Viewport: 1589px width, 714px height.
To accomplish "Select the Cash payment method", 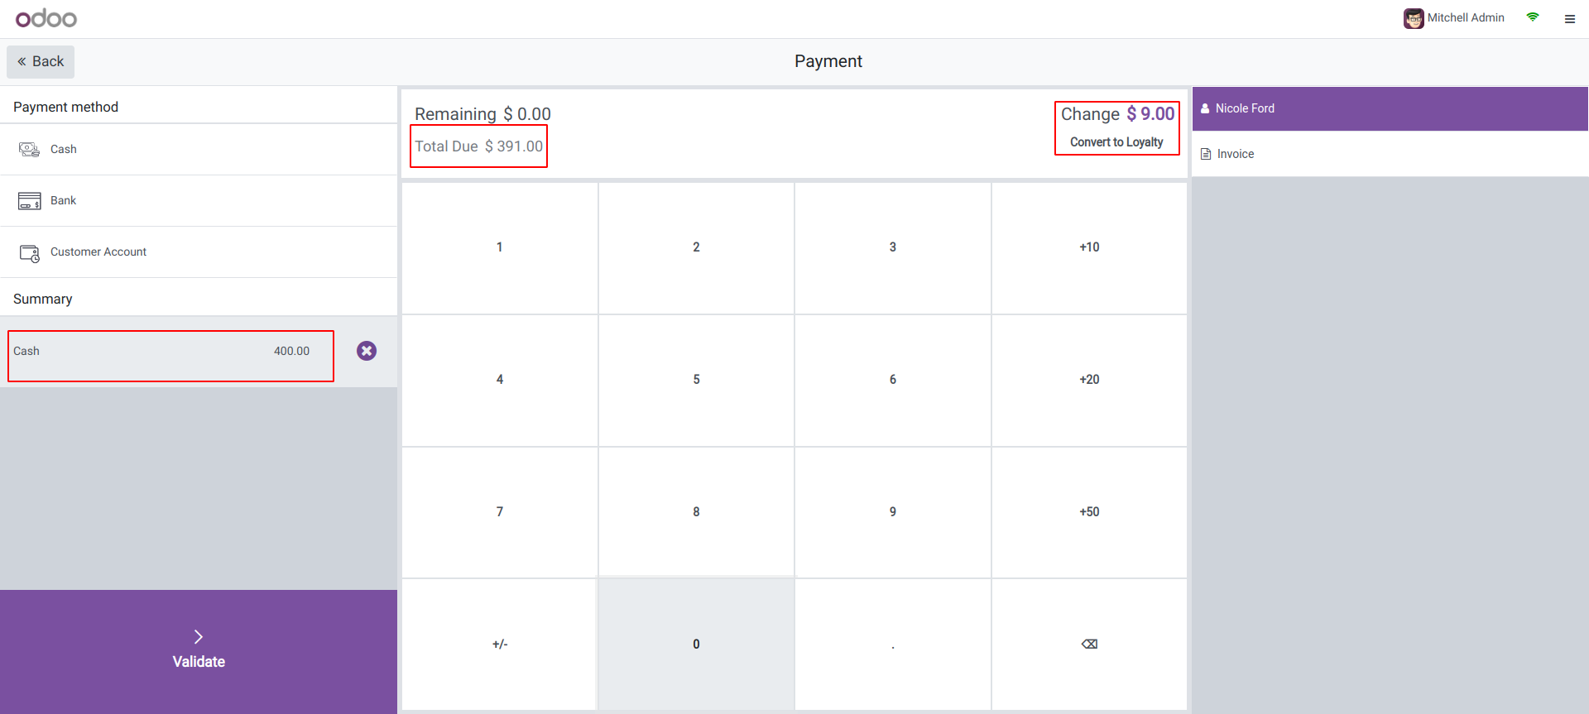I will coord(64,150).
